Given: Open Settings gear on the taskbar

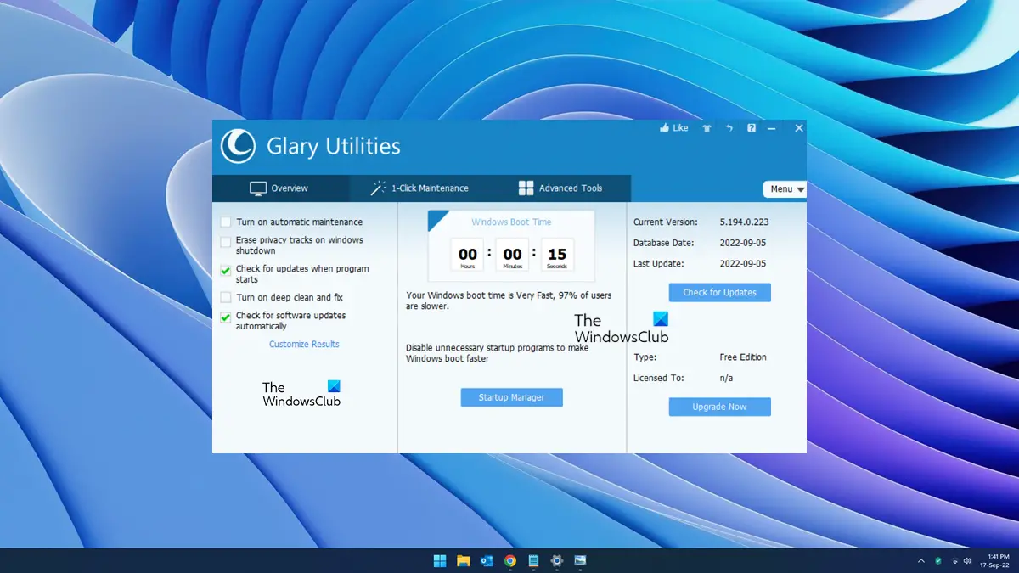Looking at the screenshot, I should coord(557,560).
